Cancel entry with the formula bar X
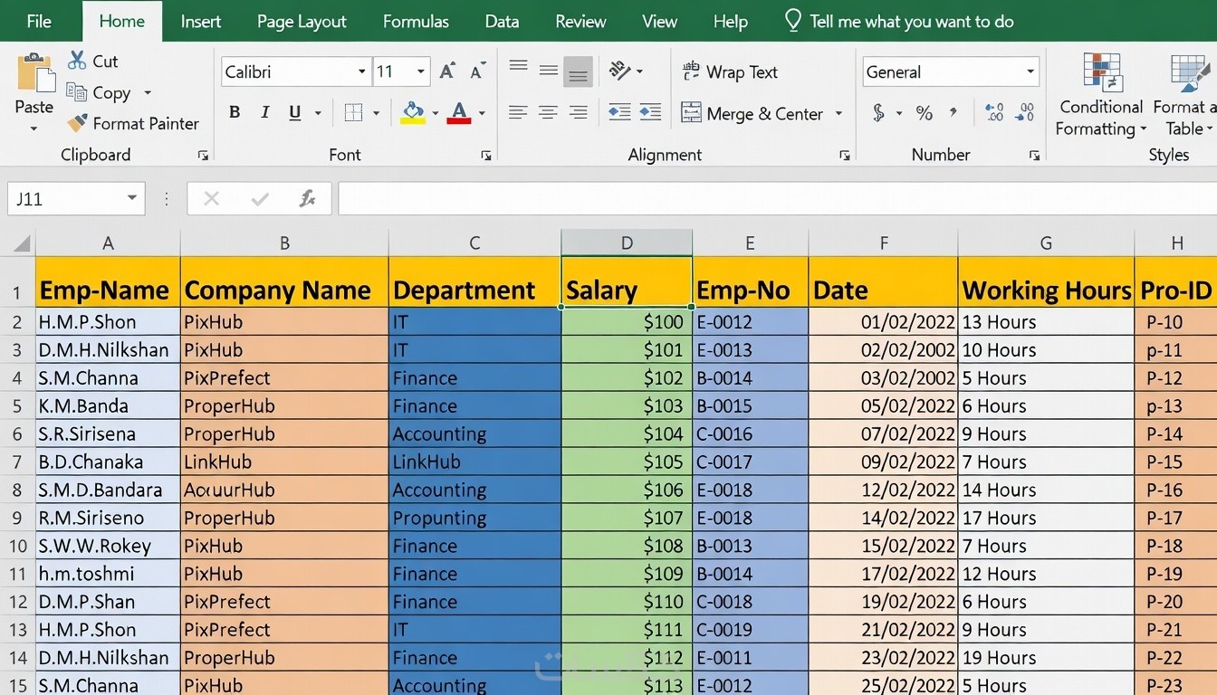1217x695 pixels. 212,198
